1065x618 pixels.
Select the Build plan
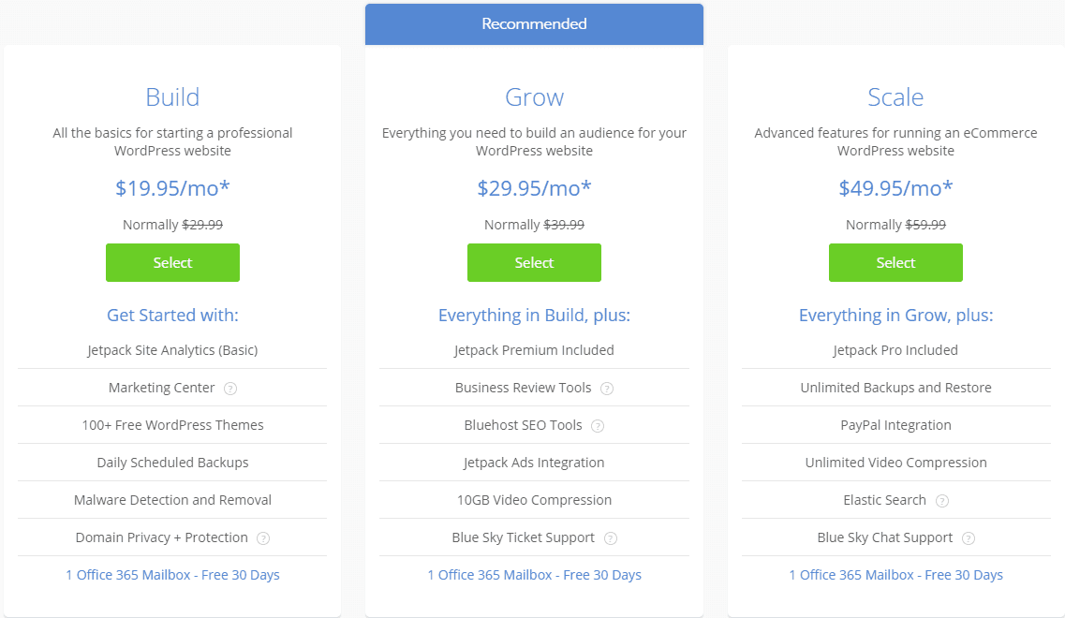(x=172, y=263)
